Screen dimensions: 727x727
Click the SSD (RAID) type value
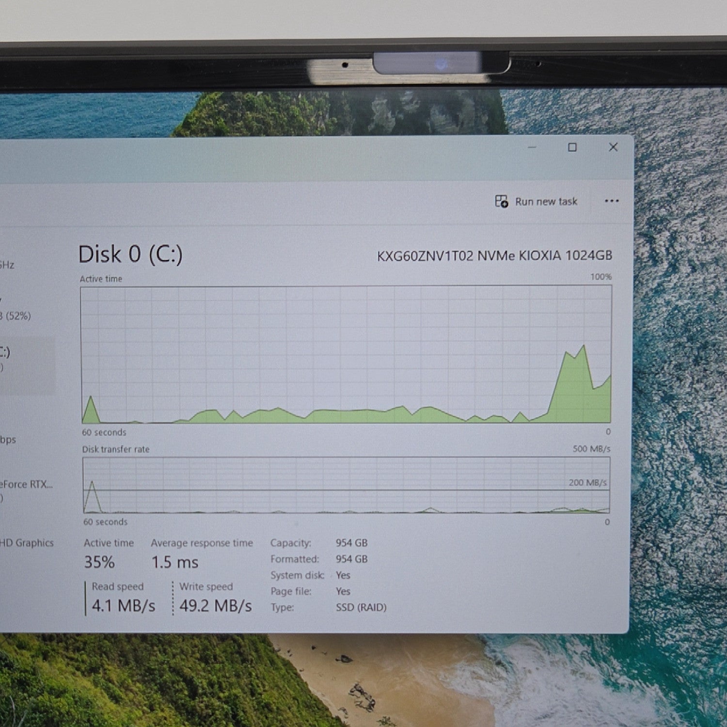coord(361,607)
